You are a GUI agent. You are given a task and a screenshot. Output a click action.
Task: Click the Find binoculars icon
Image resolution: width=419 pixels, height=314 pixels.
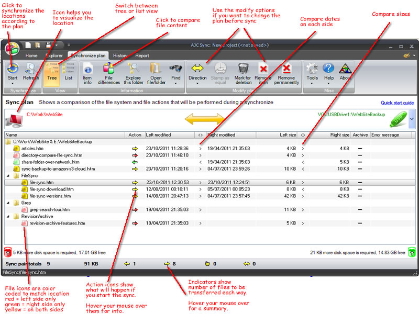click(x=175, y=69)
